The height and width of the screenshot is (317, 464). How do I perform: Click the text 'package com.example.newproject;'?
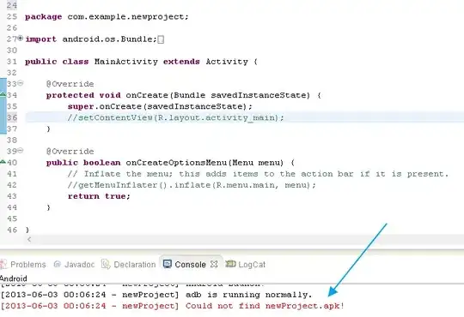[107, 17]
